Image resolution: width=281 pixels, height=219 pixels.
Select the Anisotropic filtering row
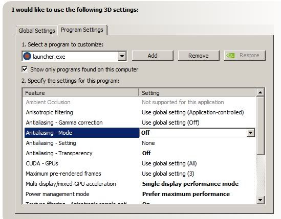point(139,112)
